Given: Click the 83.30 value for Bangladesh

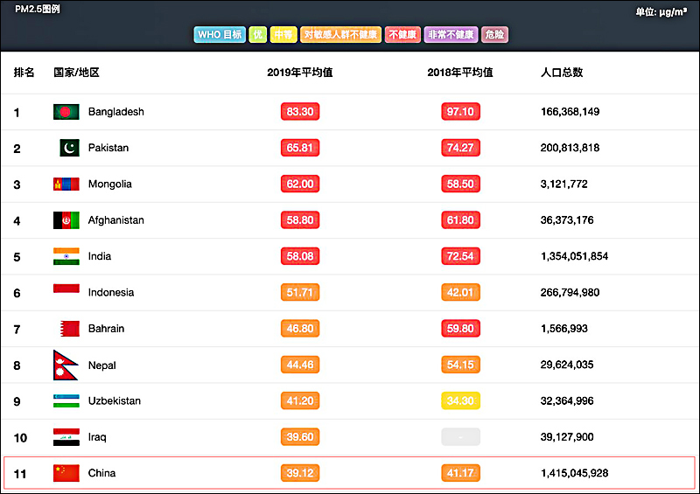Looking at the screenshot, I should tap(300, 112).
